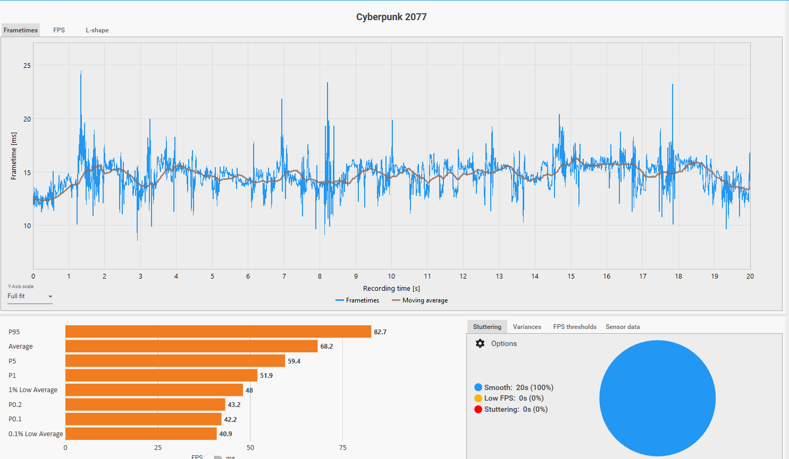The image size is (789, 459).
Task: Click the 0.1% Low Average value 40.9
Action: coord(226,434)
